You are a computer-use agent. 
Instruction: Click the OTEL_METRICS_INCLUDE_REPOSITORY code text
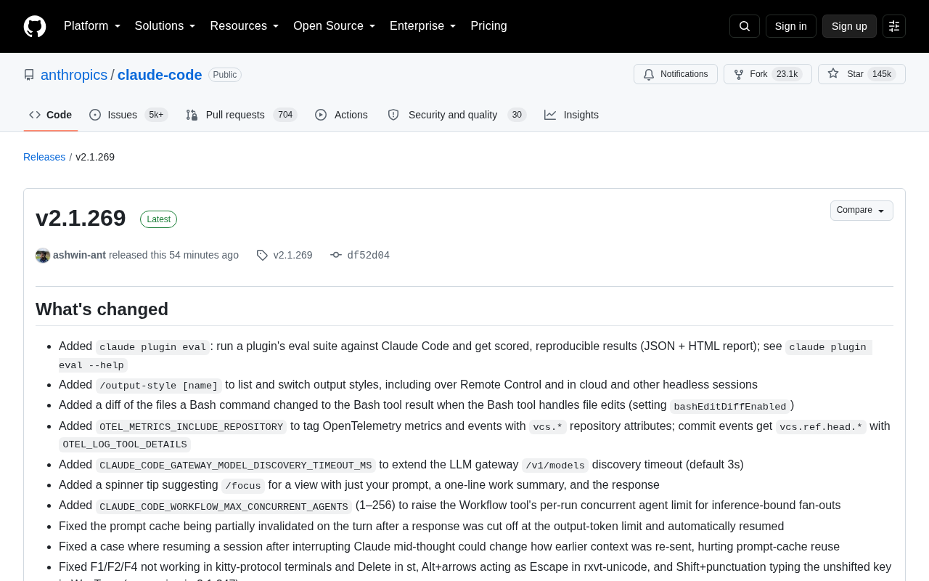pos(192,427)
